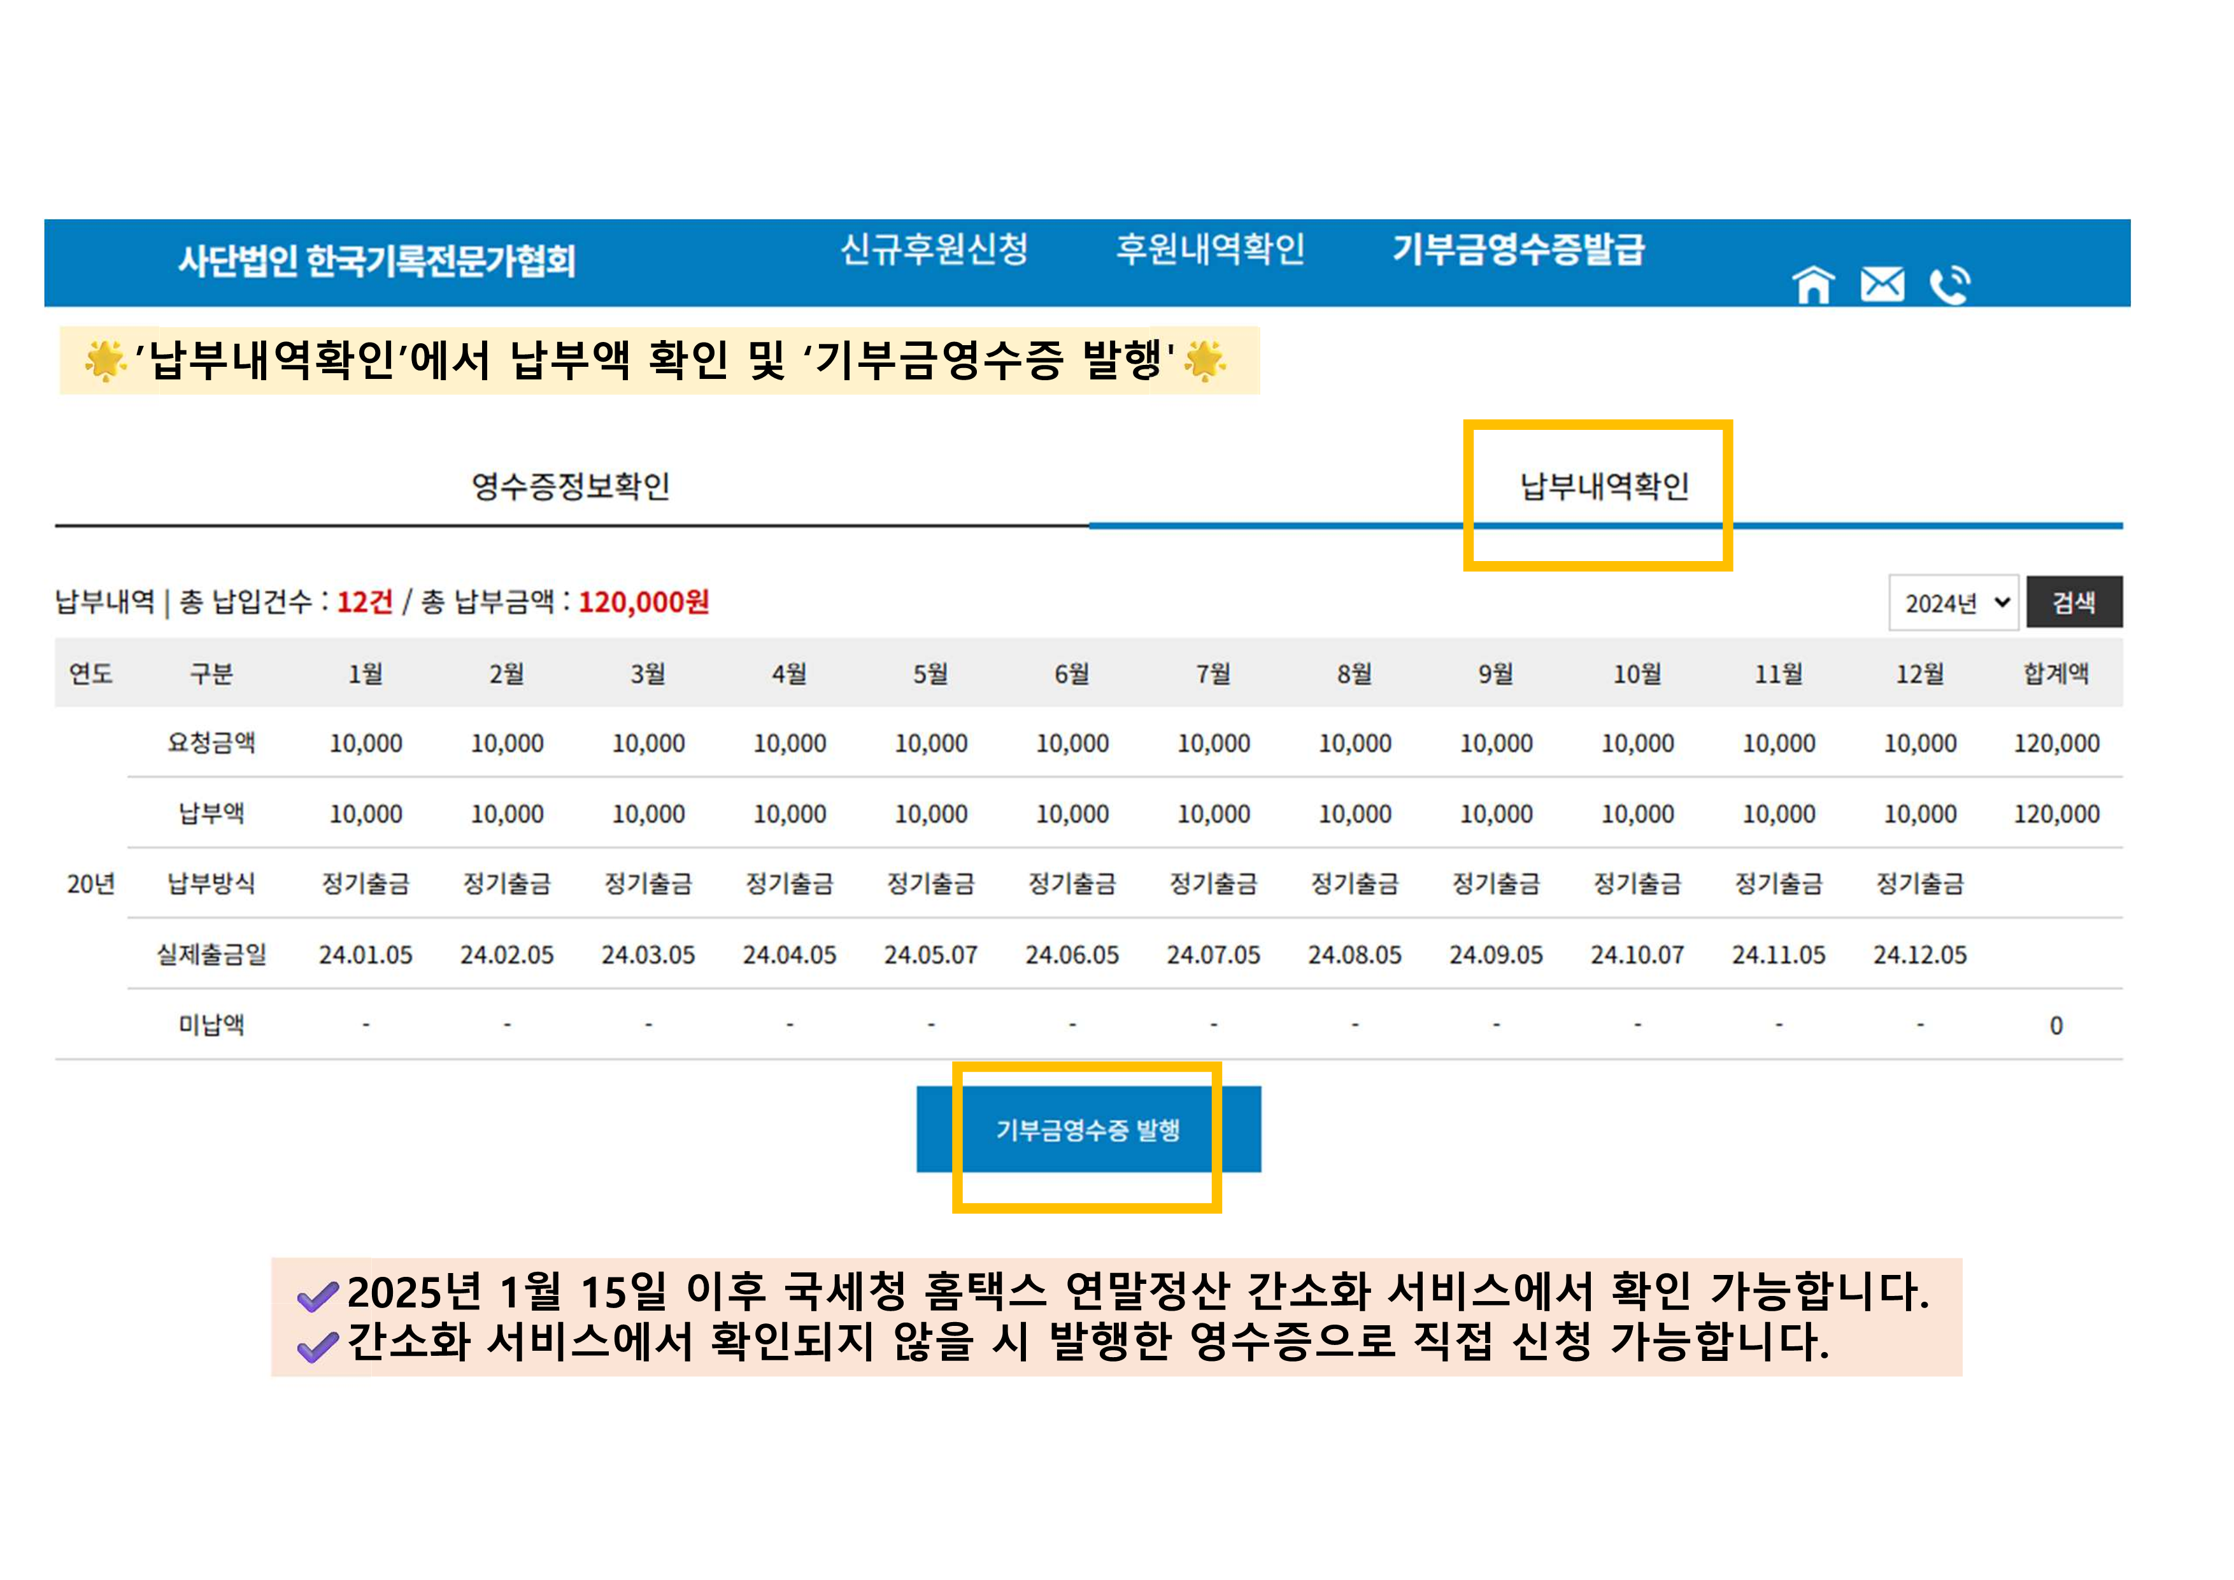The height and width of the screenshot is (1580, 2234).
Task: Click the phone contact icon
Action: 1949,285
